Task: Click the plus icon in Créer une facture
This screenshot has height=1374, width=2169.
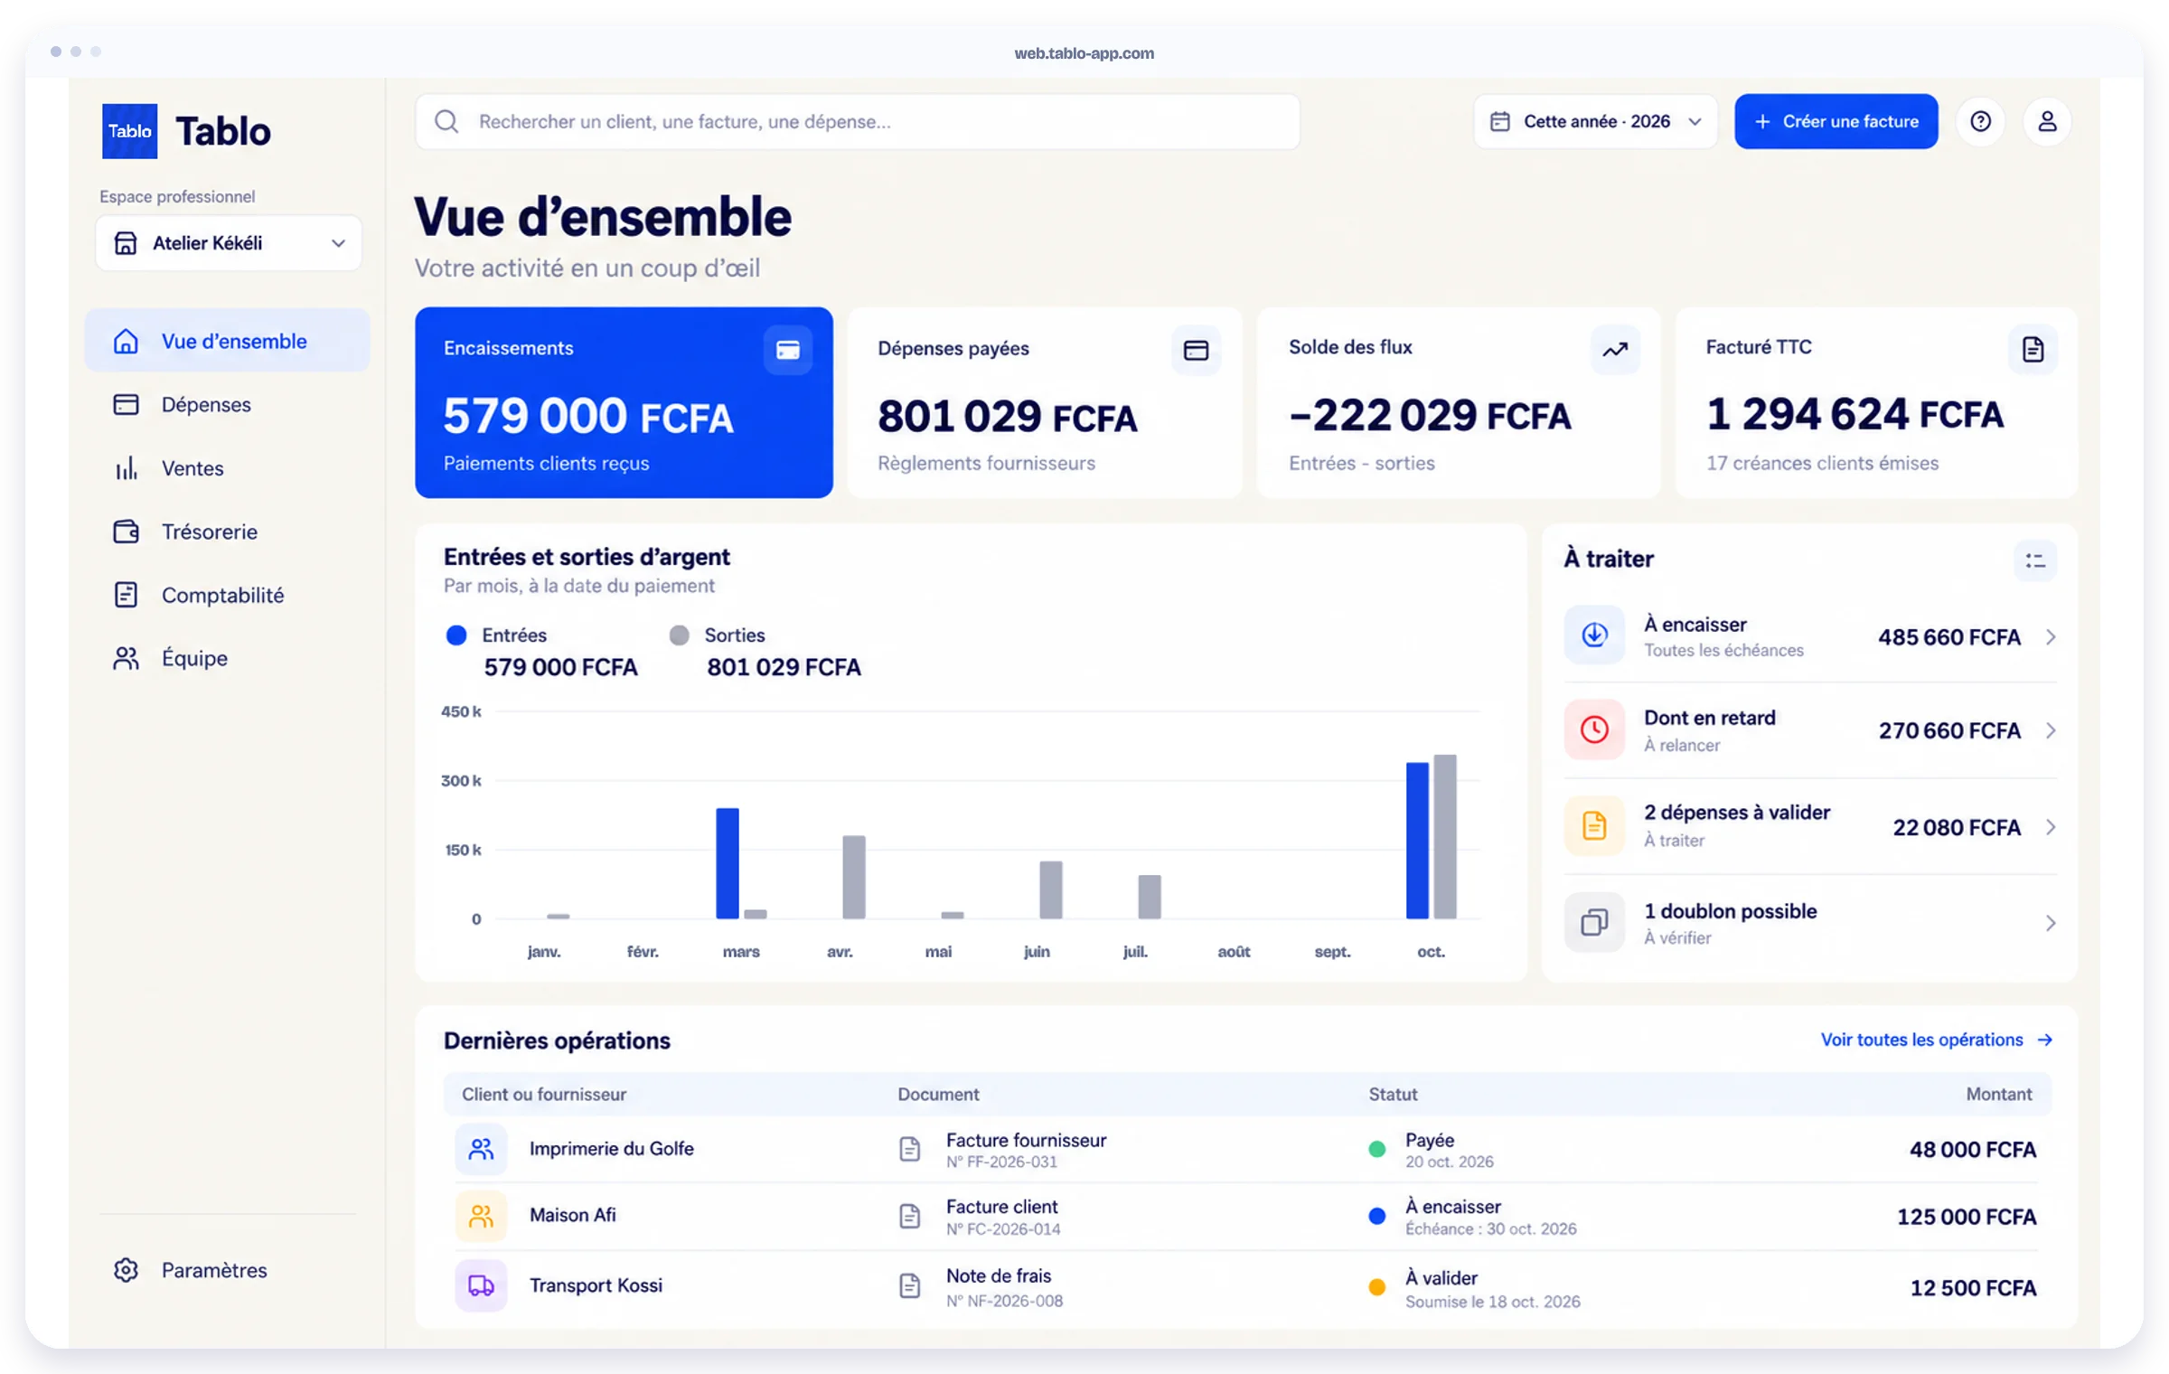Action: pos(1762,121)
